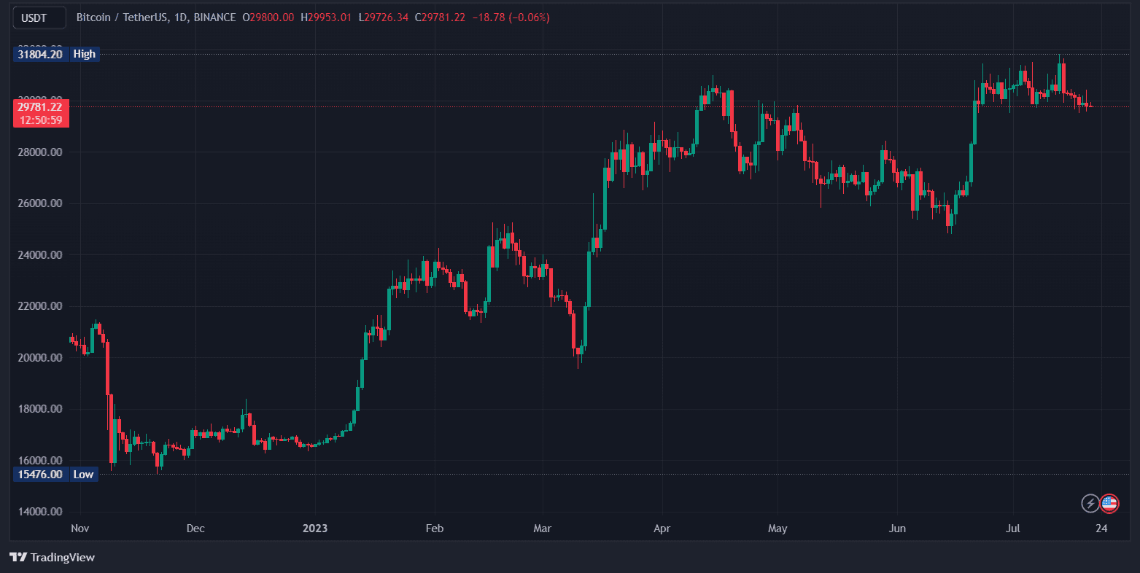The width and height of the screenshot is (1140, 573).
Task: Click the Jun date axis label
Action: pos(898,529)
